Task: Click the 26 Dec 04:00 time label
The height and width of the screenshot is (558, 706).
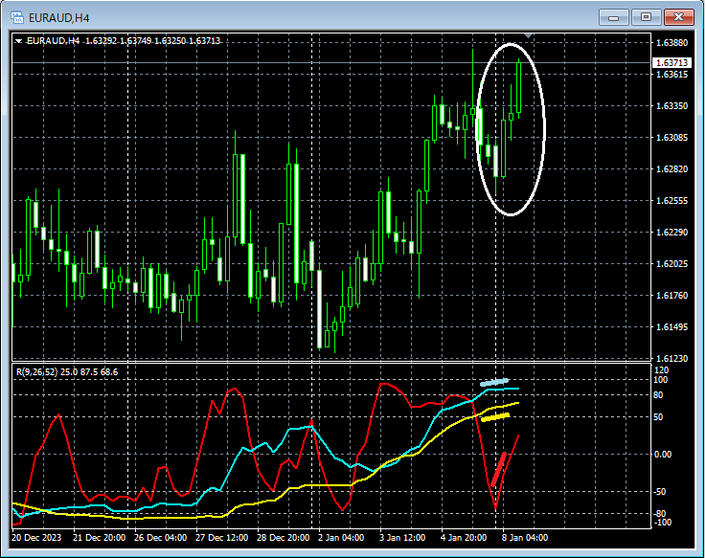Action: point(160,538)
